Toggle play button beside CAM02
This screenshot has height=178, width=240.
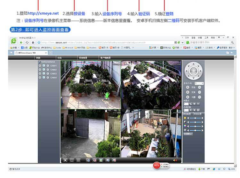point(44,70)
